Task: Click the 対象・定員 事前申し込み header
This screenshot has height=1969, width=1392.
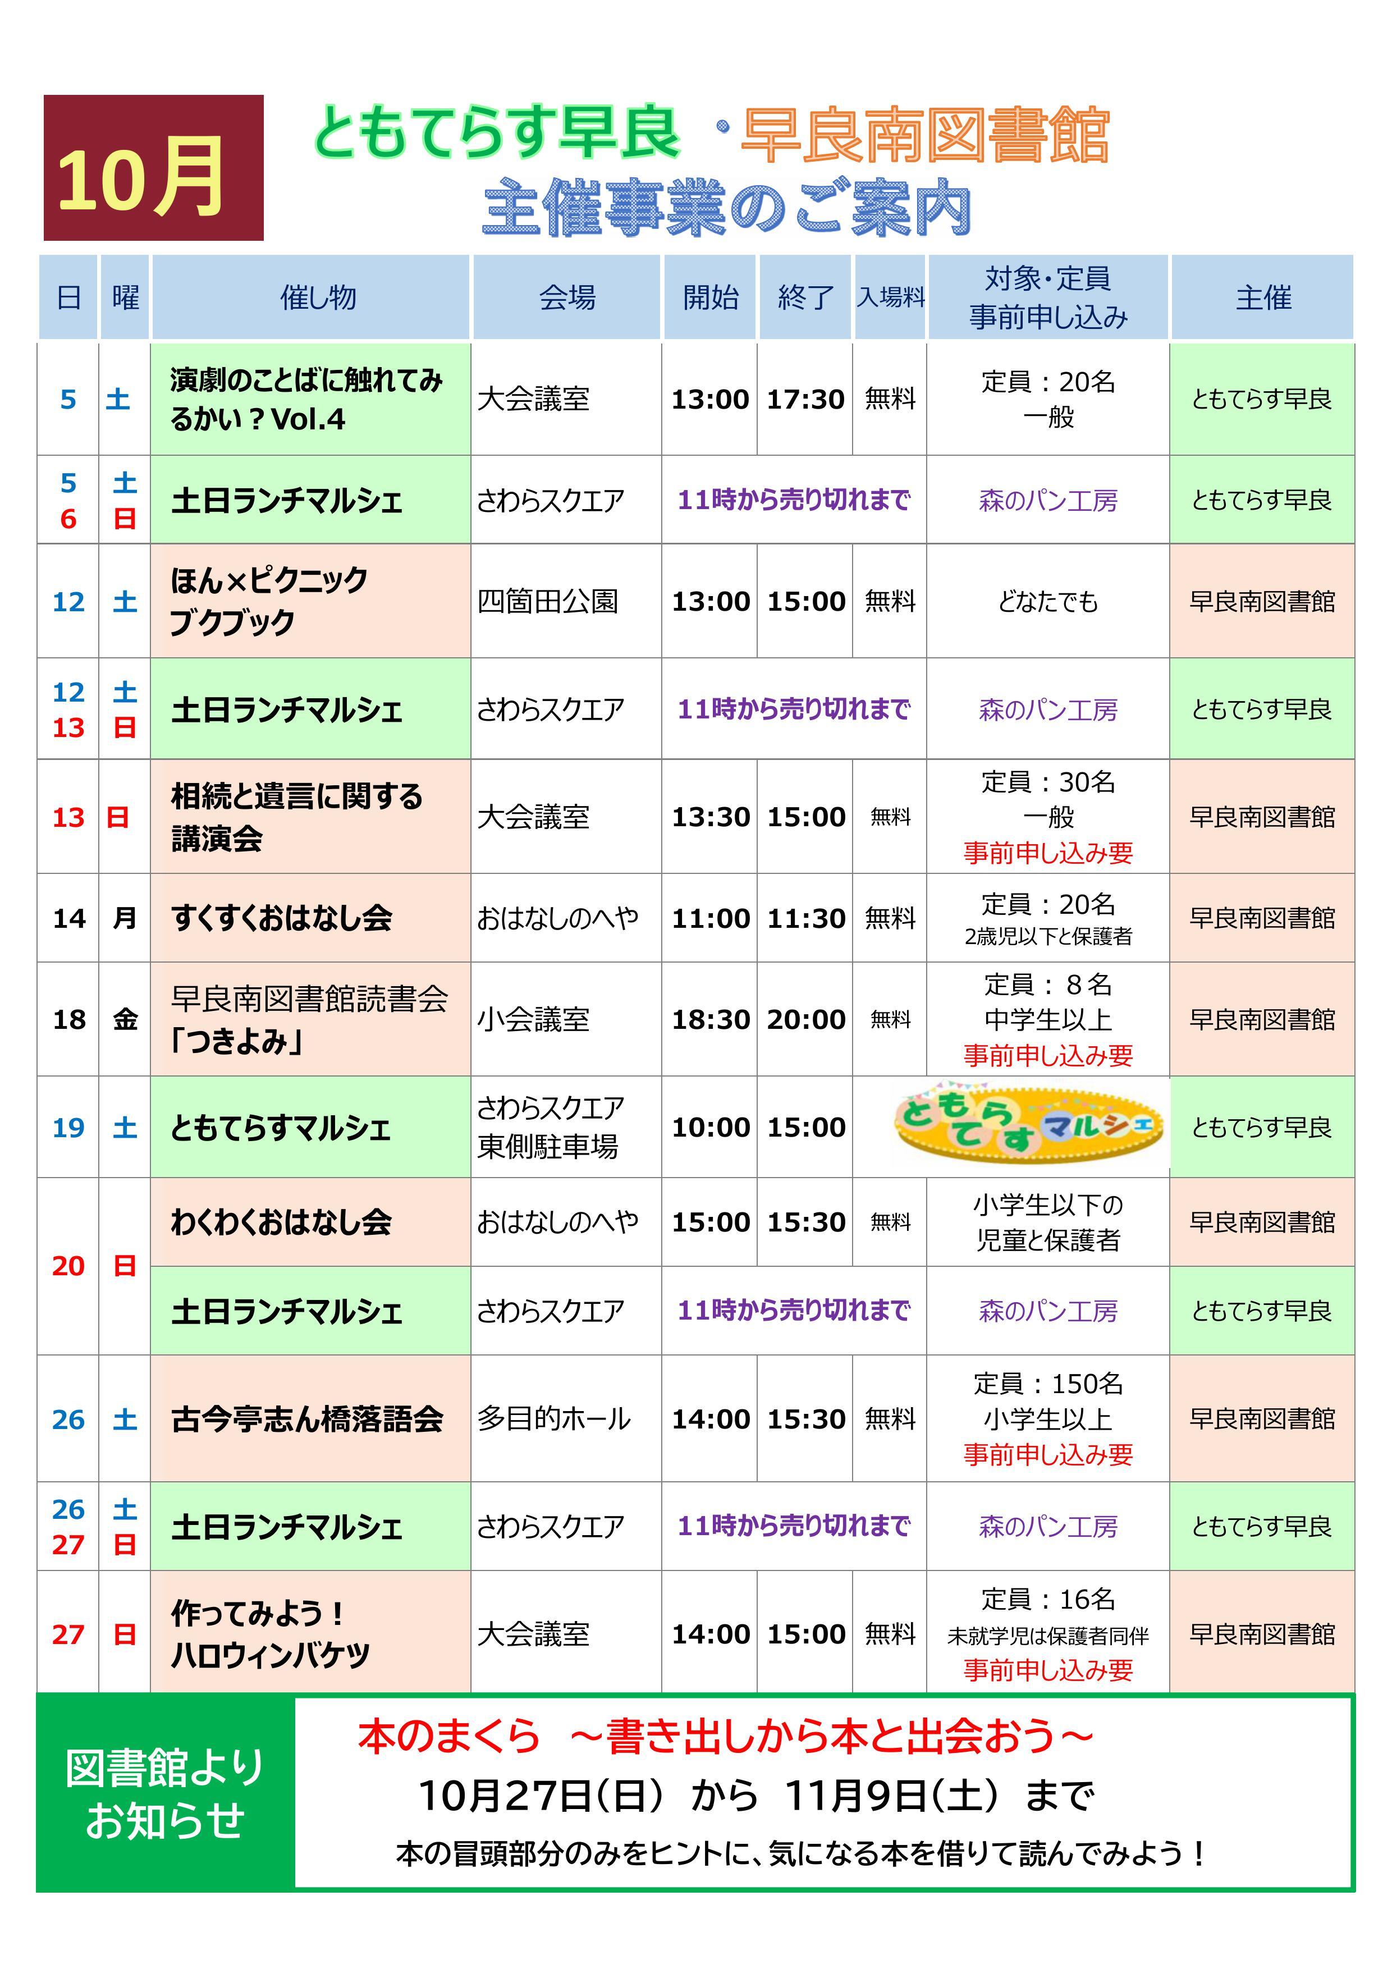Action: 1048,297
